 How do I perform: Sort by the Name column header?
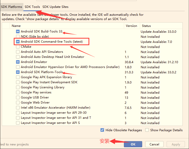pyautogui.click(x=16, y=26)
